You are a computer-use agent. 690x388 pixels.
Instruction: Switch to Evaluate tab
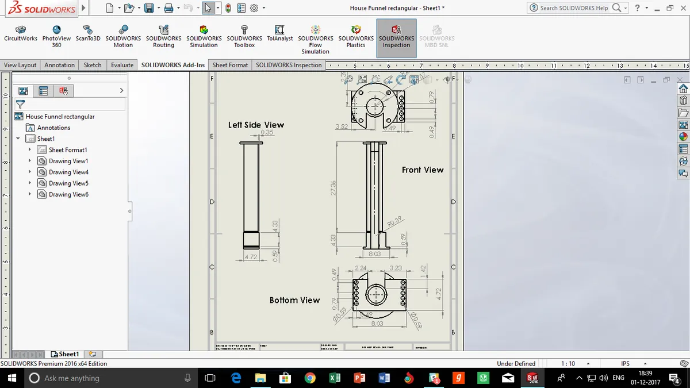(122, 65)
